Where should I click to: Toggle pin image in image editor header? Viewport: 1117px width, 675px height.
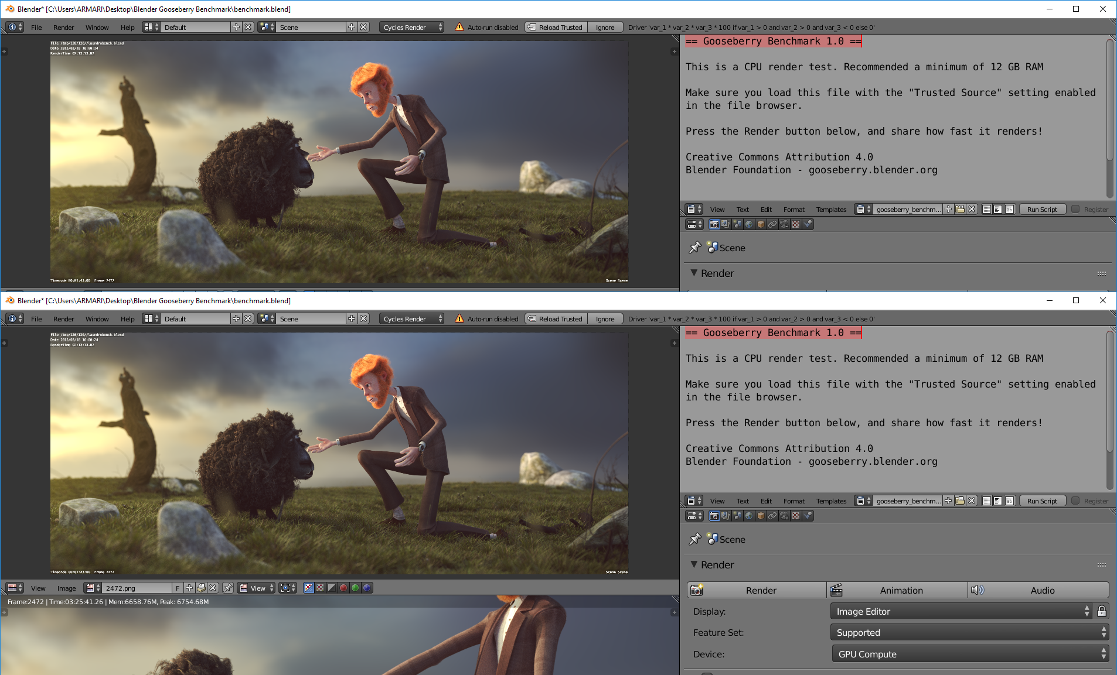(228, 588)
